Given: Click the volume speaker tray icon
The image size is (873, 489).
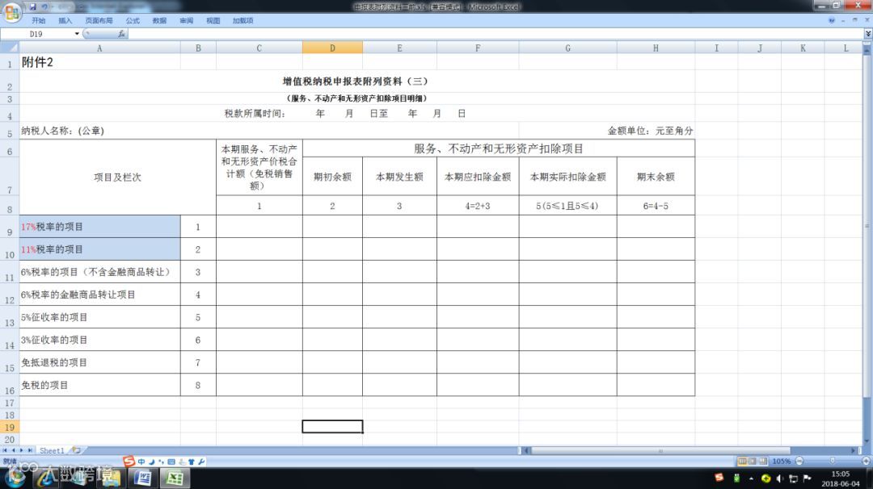Looking at the screenshot, I should coord(779,479).
